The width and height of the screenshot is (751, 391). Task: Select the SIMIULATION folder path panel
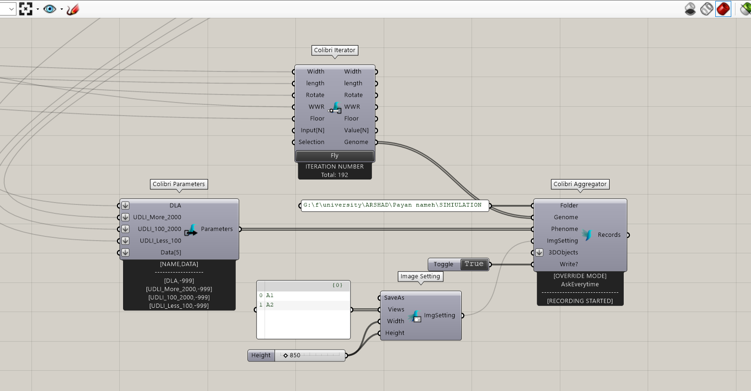395,205
